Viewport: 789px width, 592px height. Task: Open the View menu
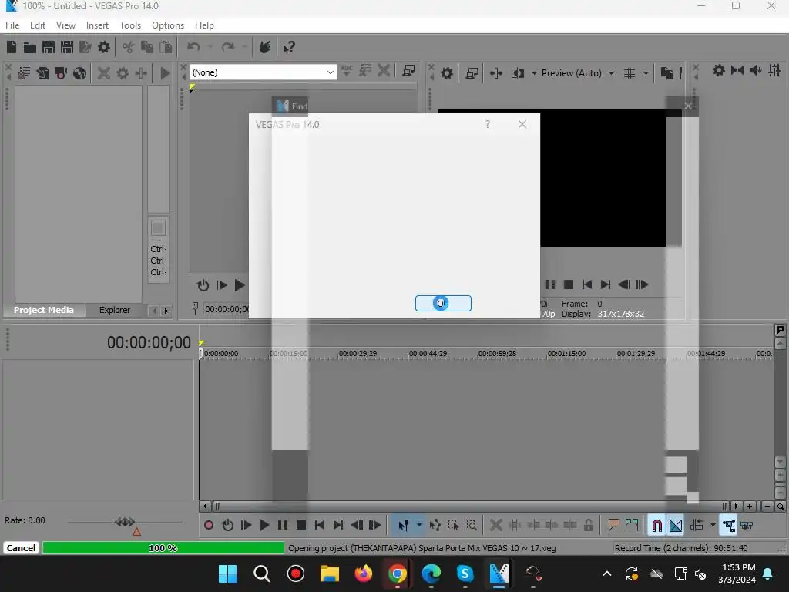tap(65, 25)
